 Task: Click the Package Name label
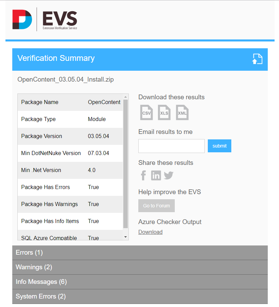point(40,102)
